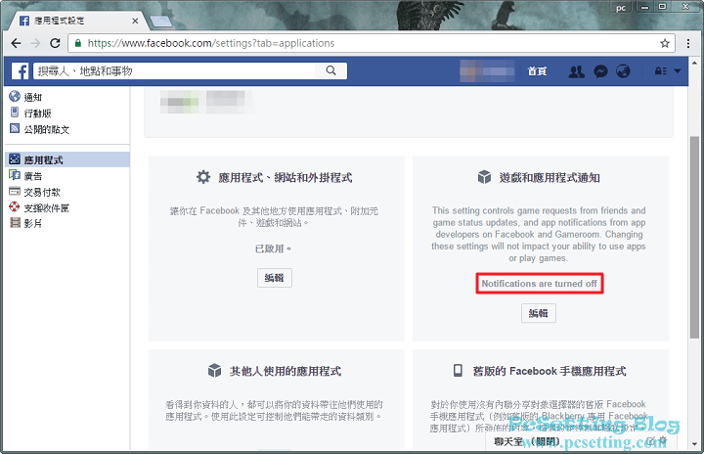Open the 通知 settings section
704x454 pixels.
point(32,97)
